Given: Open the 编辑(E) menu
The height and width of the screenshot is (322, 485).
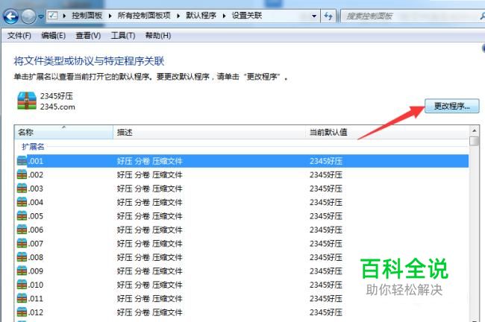Looking at the screenshot, I should 54,36.
